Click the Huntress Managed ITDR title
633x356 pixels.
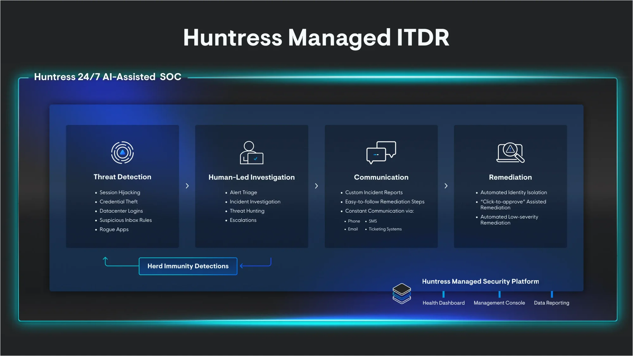pyautogui.click(x=316, y=38)
